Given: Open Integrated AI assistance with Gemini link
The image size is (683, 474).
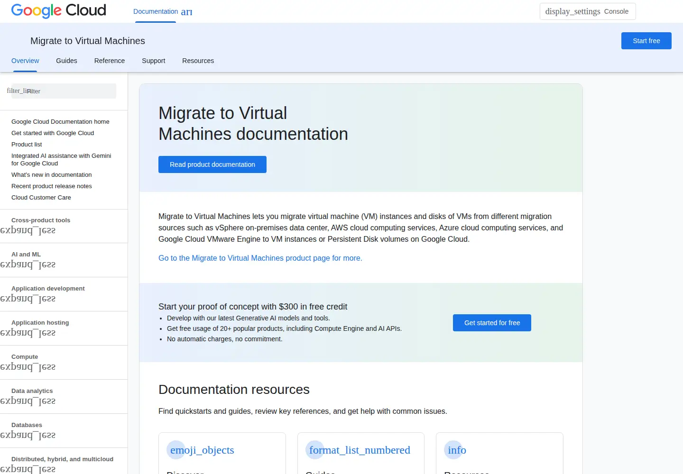Looking at the screenshot, I should click(61, 160).
